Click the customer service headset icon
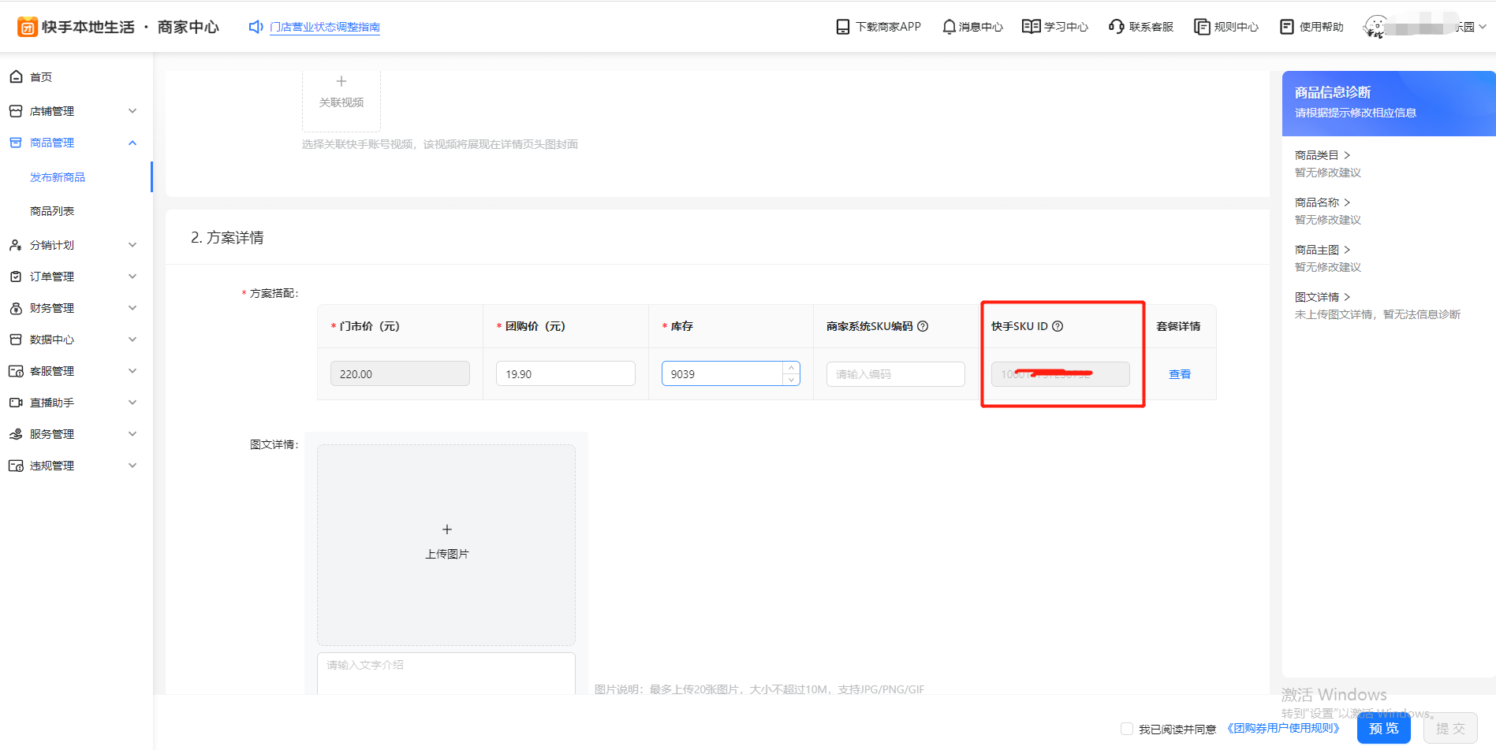 coord(1116,27)
